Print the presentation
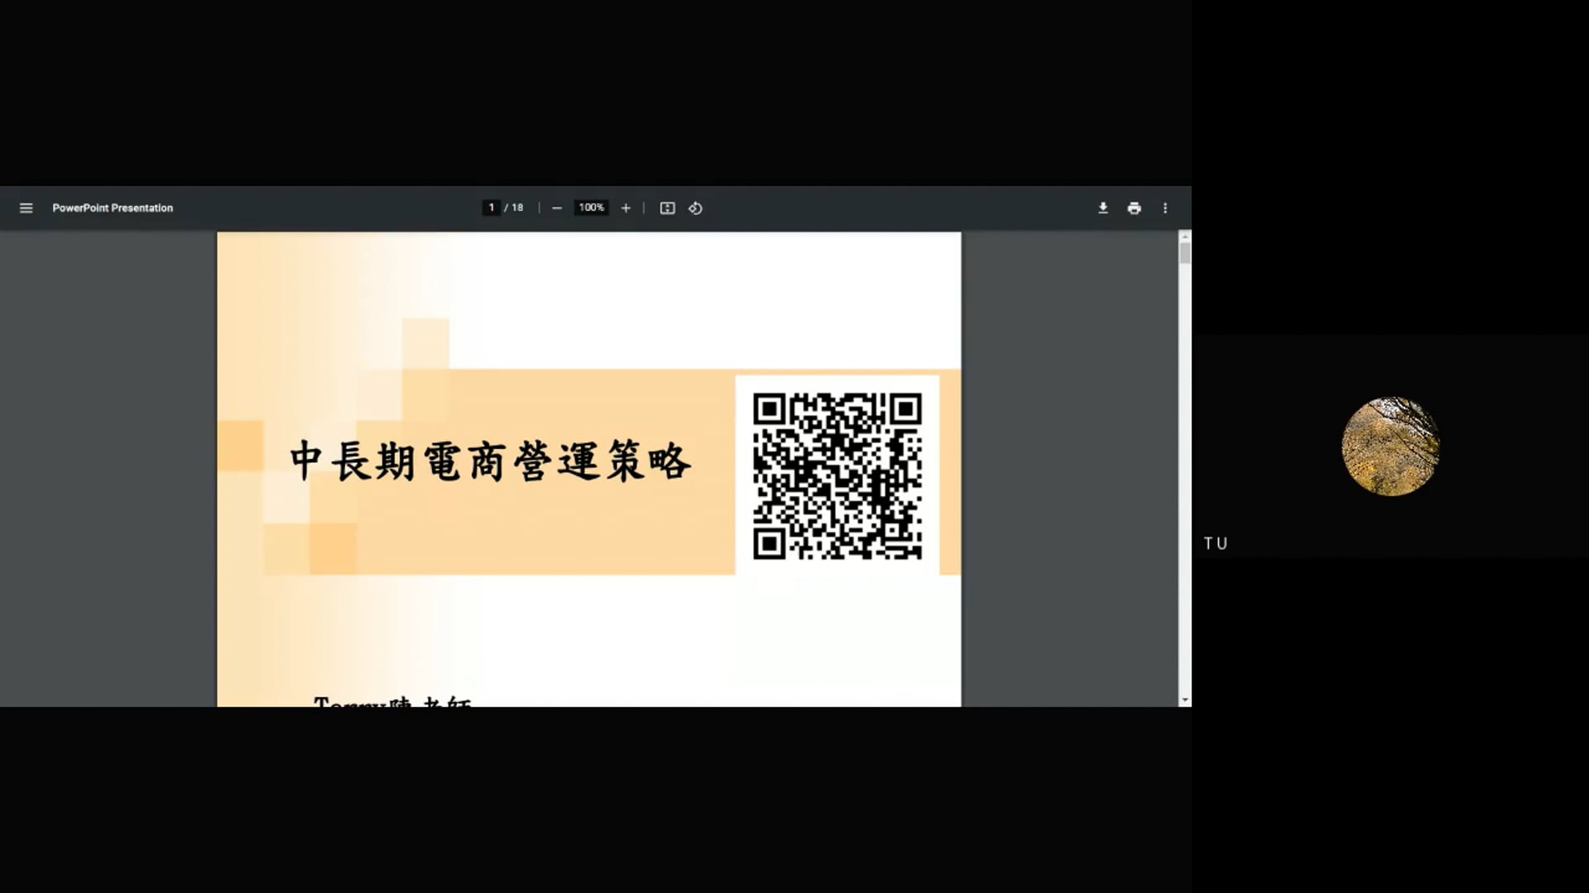 (x=1134, y=208)
